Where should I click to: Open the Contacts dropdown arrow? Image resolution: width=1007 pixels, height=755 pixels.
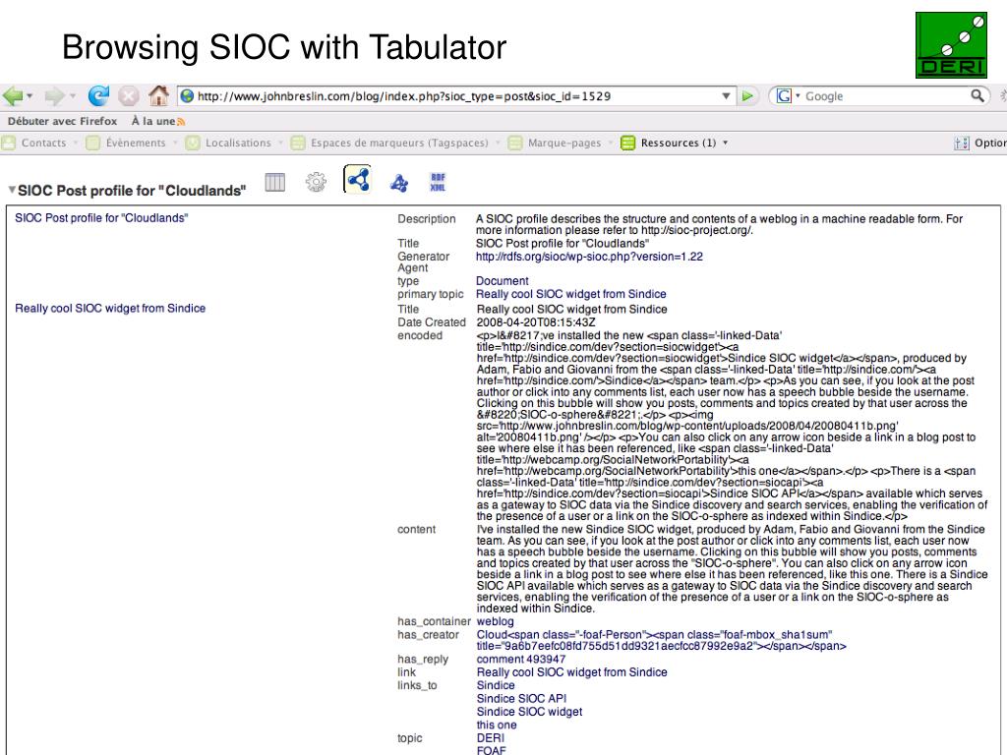click(75, 144)
